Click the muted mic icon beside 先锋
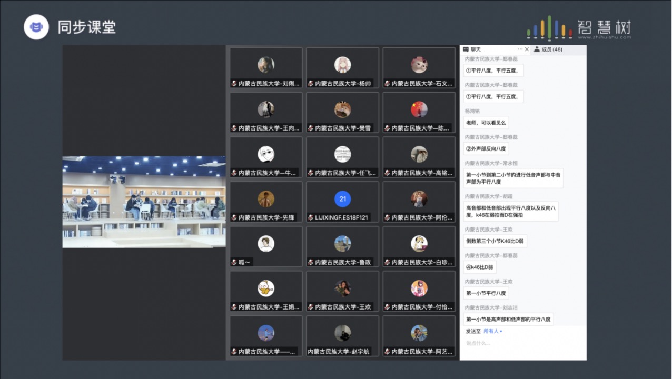Image resolution: width=672 pixels, height=379 pixels. (x=235, y=217)
